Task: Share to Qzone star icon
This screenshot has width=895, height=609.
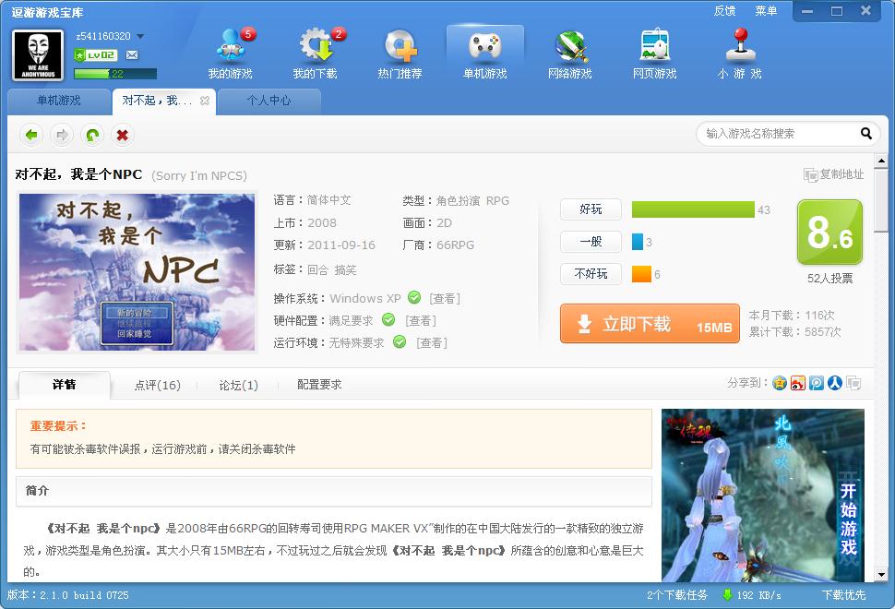Action: 780,383
